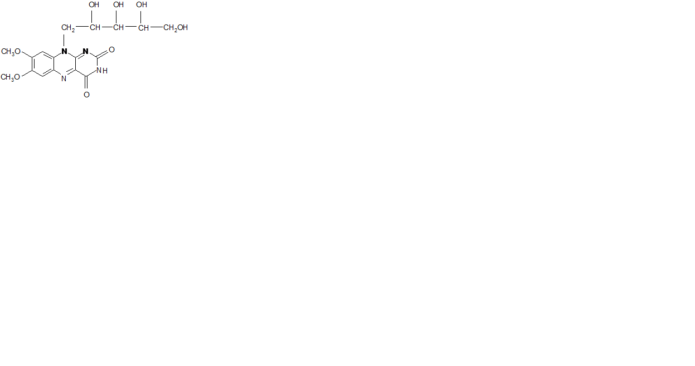Click the bold N bonded to the CH2 chain
695x366 pixels.
[64, 52]
